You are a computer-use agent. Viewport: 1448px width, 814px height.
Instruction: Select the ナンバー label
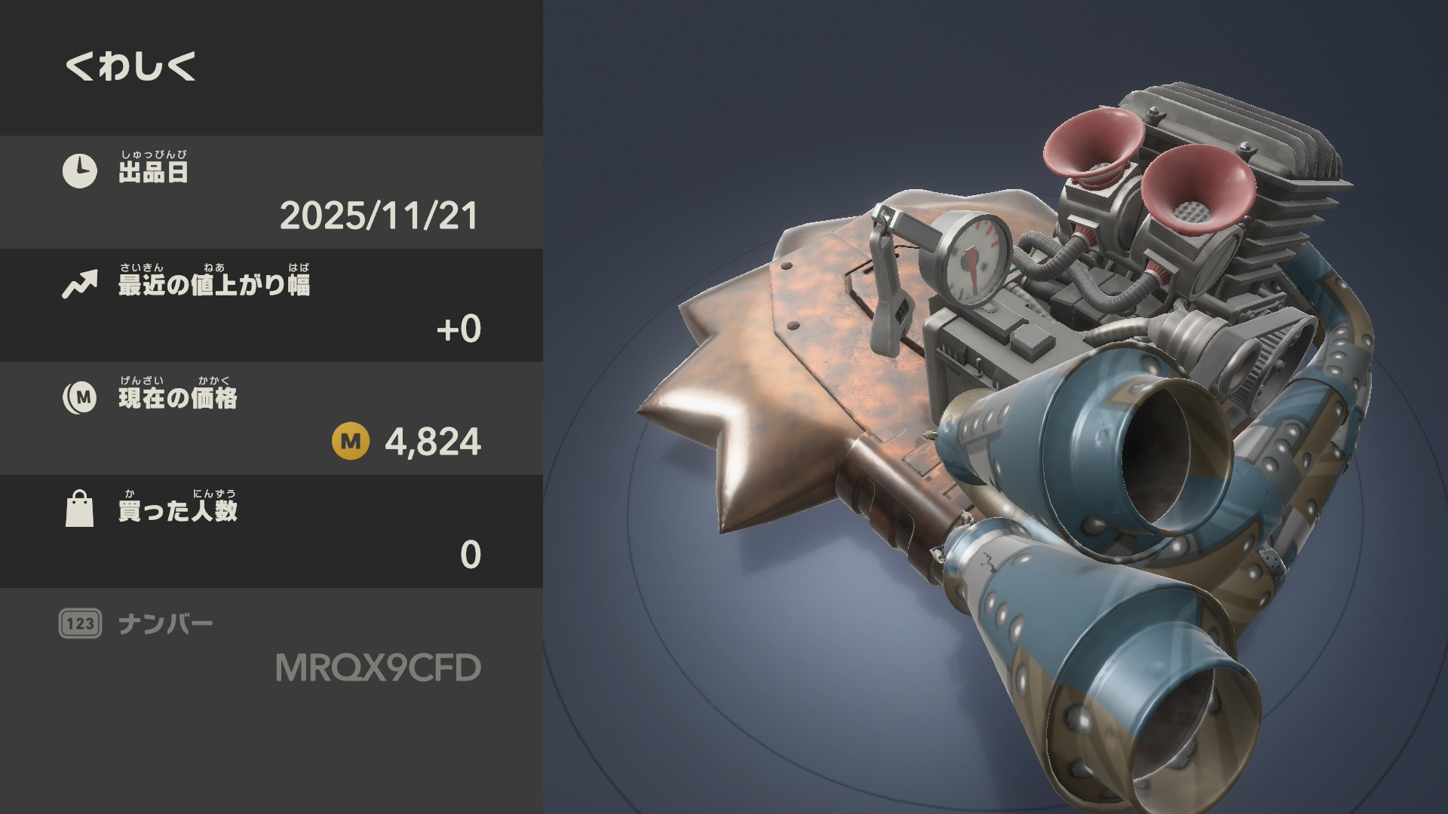click(x=166, y=624)
